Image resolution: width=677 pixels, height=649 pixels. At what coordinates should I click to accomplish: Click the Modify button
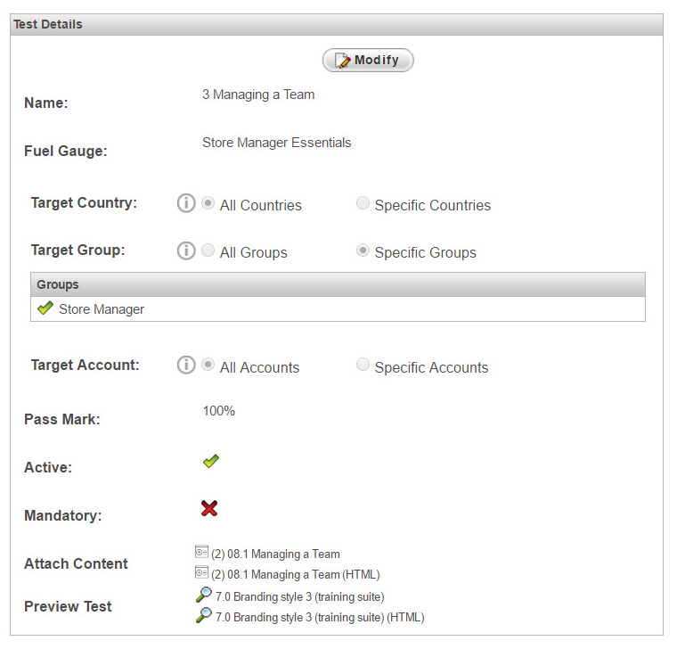coord(368,60)
